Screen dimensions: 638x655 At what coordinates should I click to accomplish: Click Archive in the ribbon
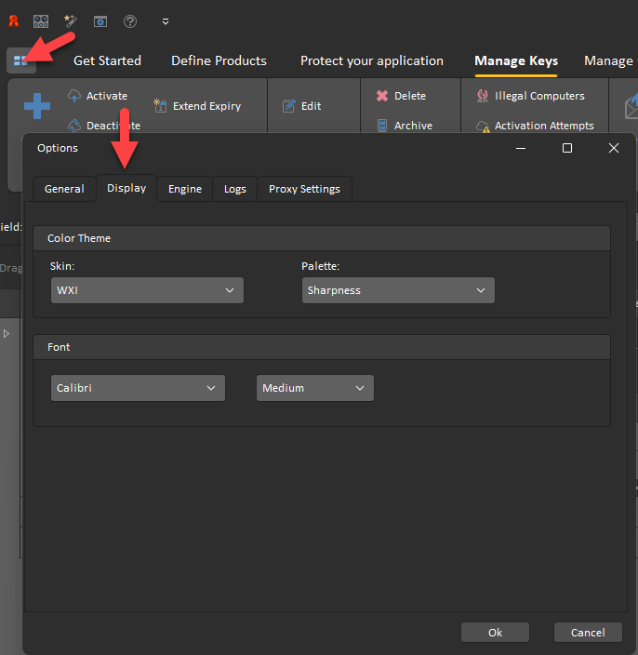tap(404, 126)
